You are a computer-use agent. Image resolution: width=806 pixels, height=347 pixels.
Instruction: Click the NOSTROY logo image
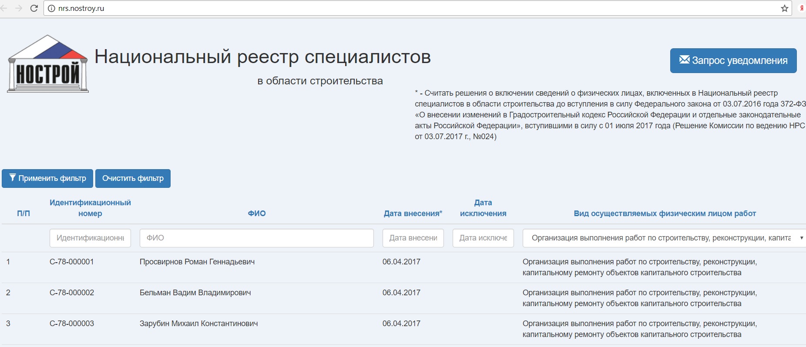[x=48, y=64]
